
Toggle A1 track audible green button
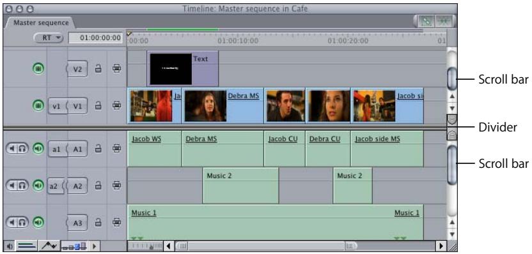tap(38, 149)
